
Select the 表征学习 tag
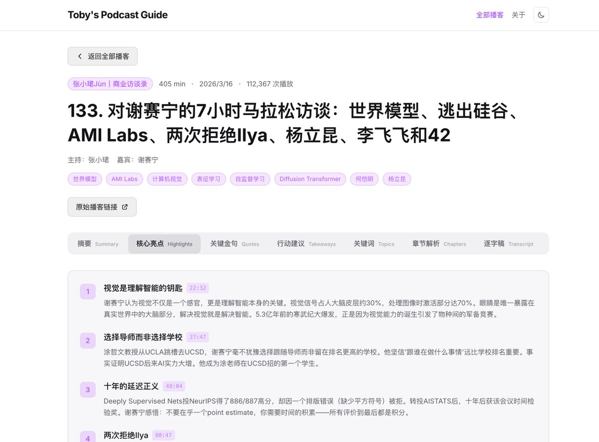(209, 179)
